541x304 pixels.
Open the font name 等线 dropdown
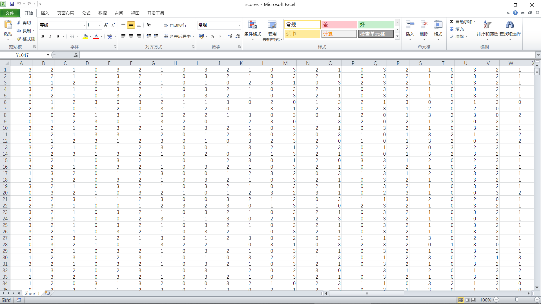tap(84, 25)
